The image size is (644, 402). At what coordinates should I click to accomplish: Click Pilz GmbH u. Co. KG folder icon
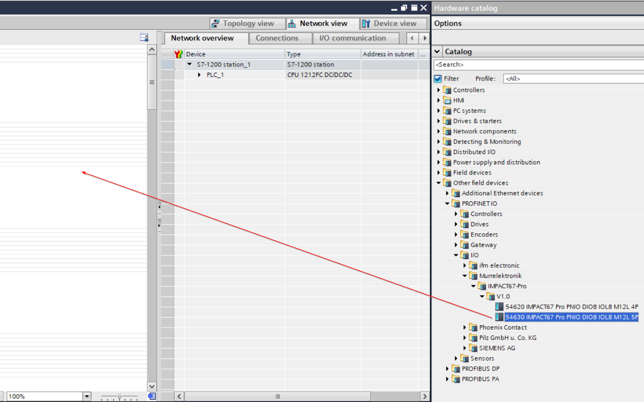point(473,338)
